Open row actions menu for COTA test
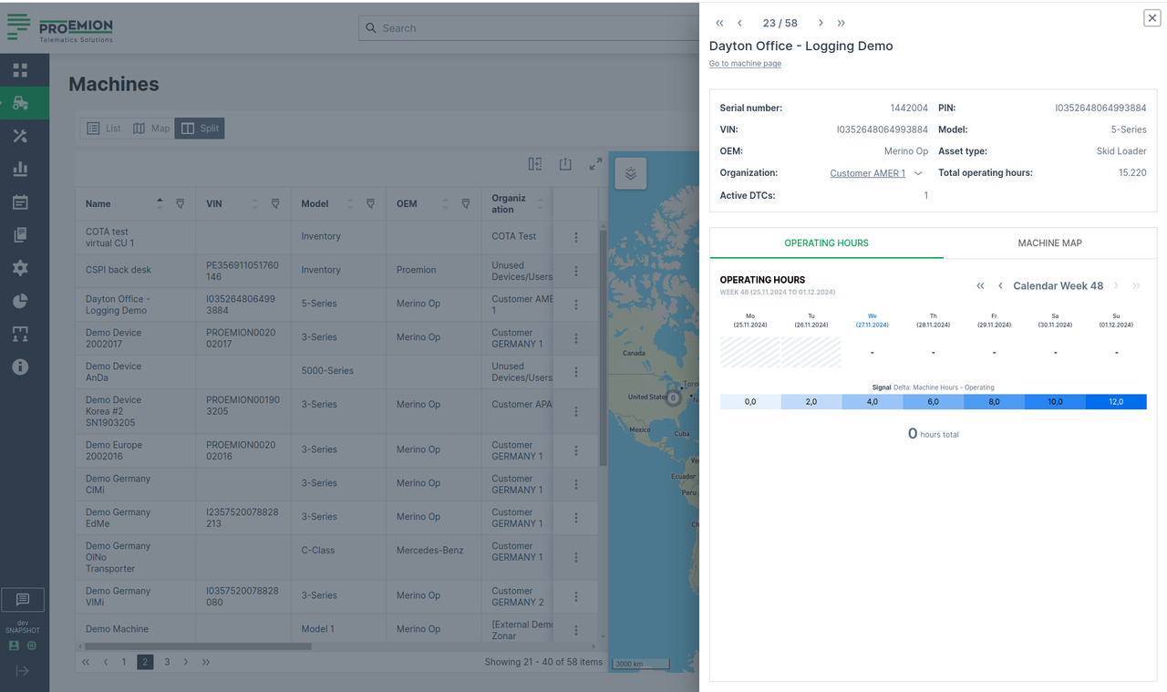This screenshot has width=1167, height=692. pos(576,237)
